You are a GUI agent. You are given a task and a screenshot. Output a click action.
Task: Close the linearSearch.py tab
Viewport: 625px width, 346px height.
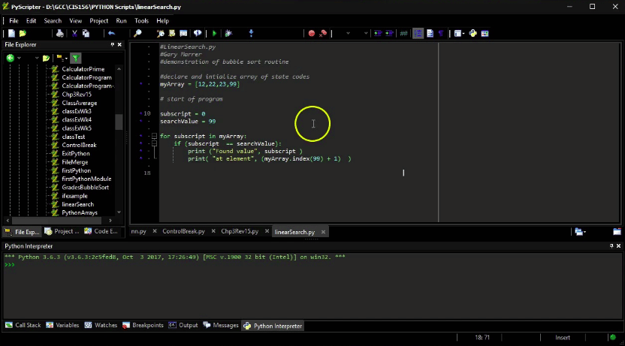pyautogui.click(x=323, y=232)
